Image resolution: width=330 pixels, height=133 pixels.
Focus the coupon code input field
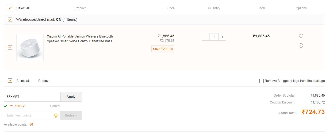point(32,97)
